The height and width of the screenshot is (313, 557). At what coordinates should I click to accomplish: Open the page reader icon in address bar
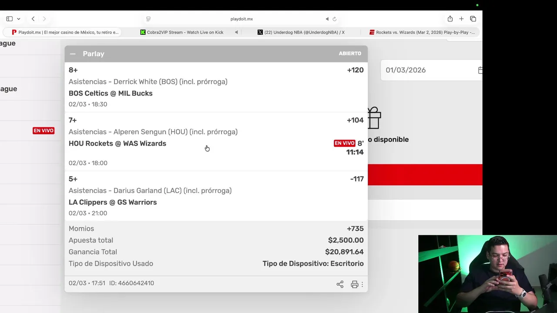pos(148,19)
